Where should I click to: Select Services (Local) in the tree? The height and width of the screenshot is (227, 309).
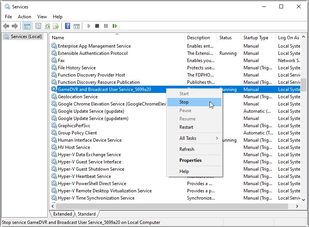pyautogui.click(x=23, y=37)
